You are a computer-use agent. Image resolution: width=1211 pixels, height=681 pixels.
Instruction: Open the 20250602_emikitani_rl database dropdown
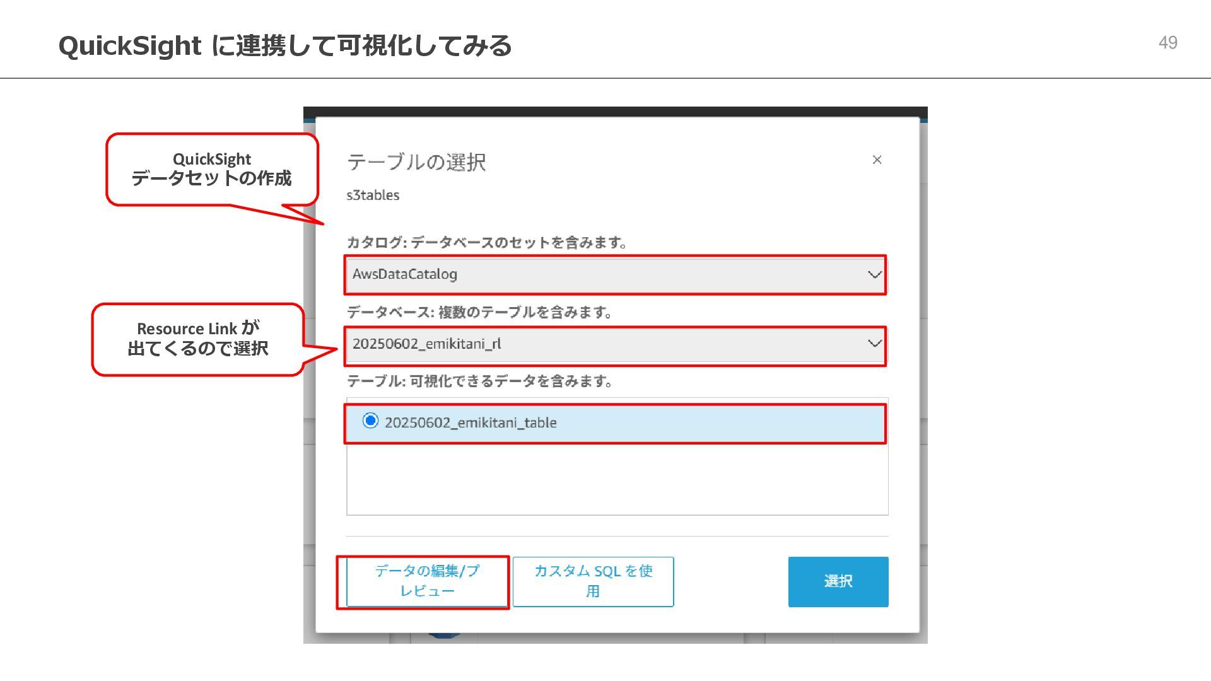pyautogui.click(x=605, y=344)
